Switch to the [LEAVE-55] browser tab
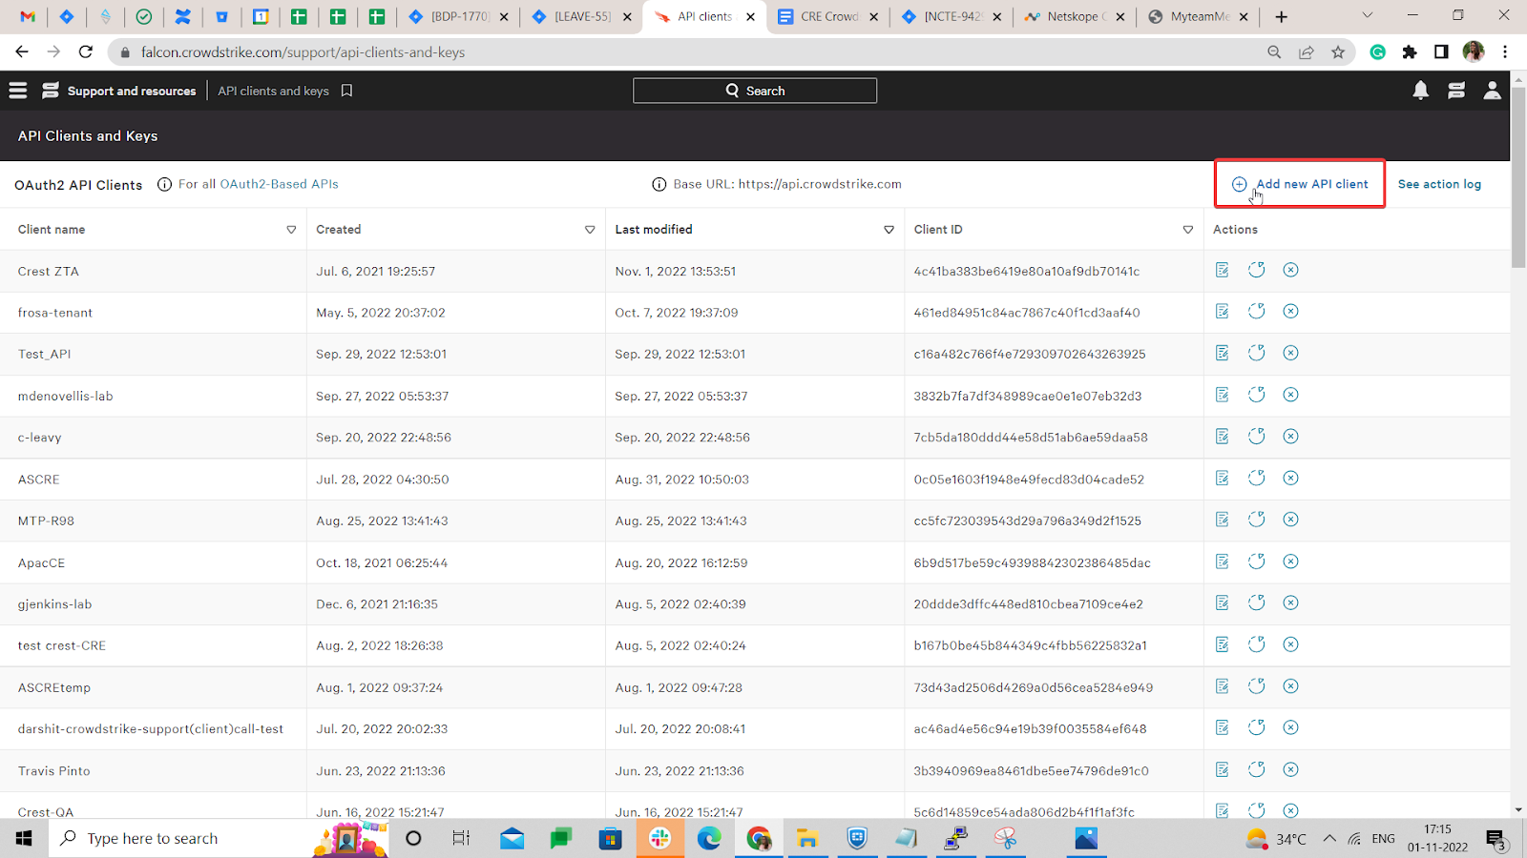 tap(582, 17)
